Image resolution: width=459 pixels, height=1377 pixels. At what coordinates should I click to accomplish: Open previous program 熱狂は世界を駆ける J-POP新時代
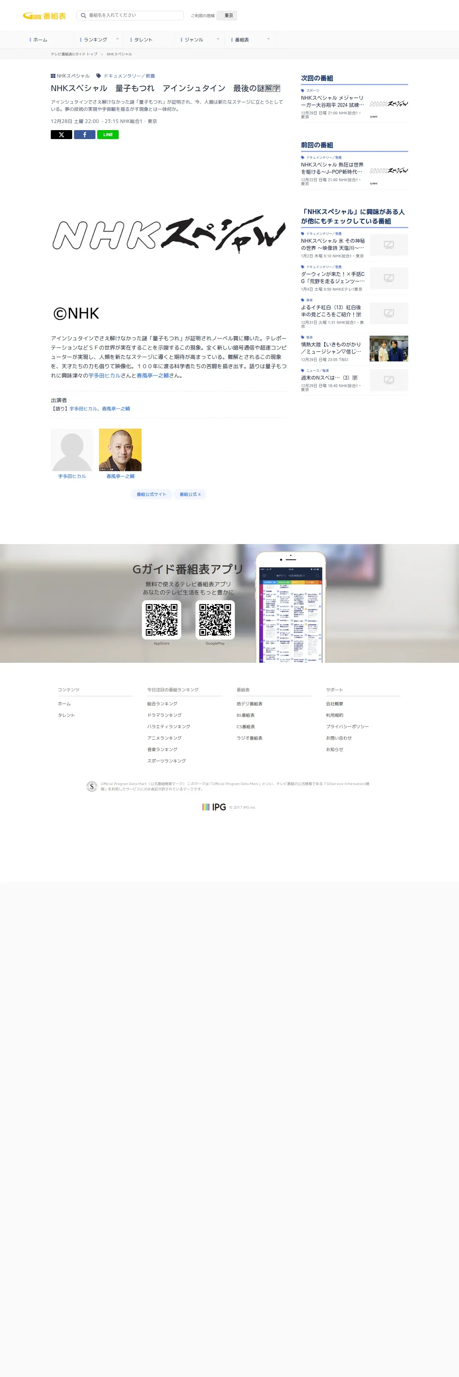tap(332, 168)
